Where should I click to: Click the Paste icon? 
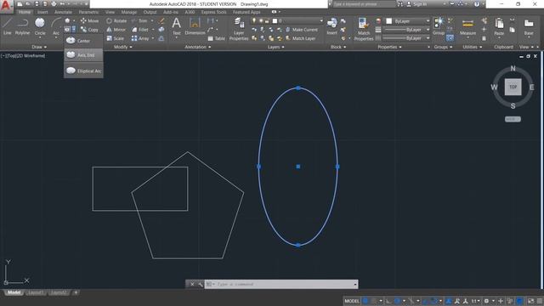coord(499,27)
